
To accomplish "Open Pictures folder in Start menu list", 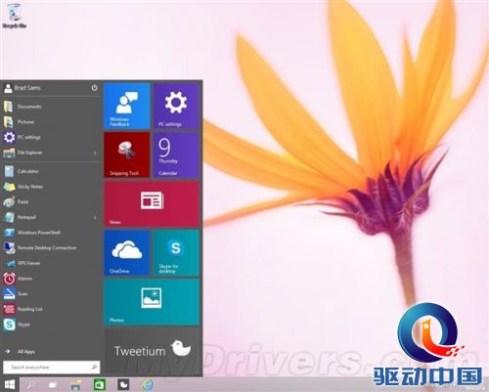I will pyautogui.click(x=51, y=122).
